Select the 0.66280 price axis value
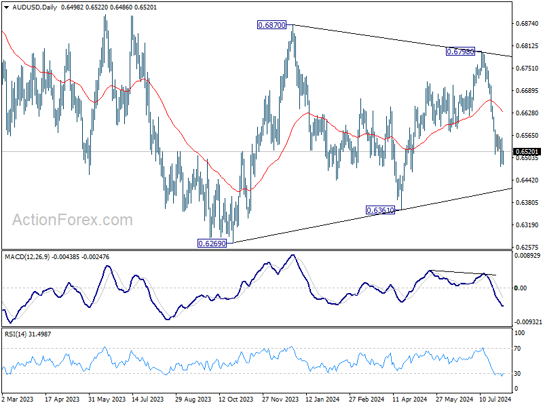 point(527,113)
